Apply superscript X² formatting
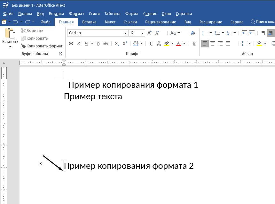Image resolution: width=275 pixels, height=204 pixels. (125, 44)
